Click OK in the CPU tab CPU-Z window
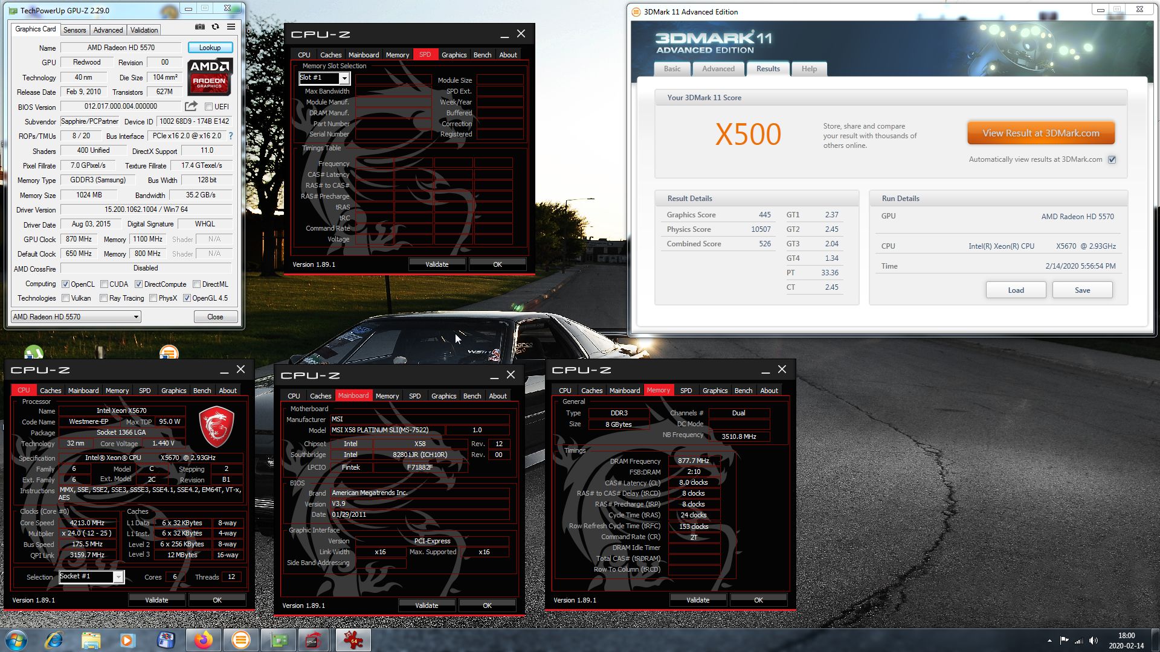The width and height of the screenshot is (1160, 652). tap(217, 600)
